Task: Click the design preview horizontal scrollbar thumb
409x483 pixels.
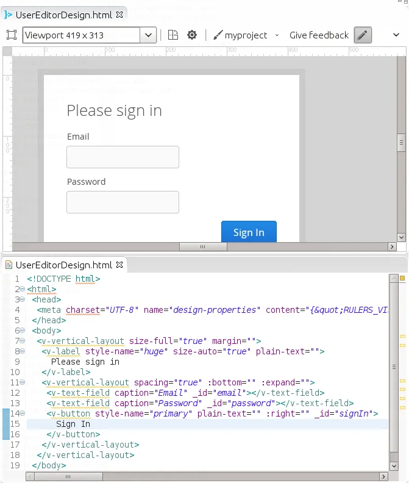Action: (x=203, y=247)
